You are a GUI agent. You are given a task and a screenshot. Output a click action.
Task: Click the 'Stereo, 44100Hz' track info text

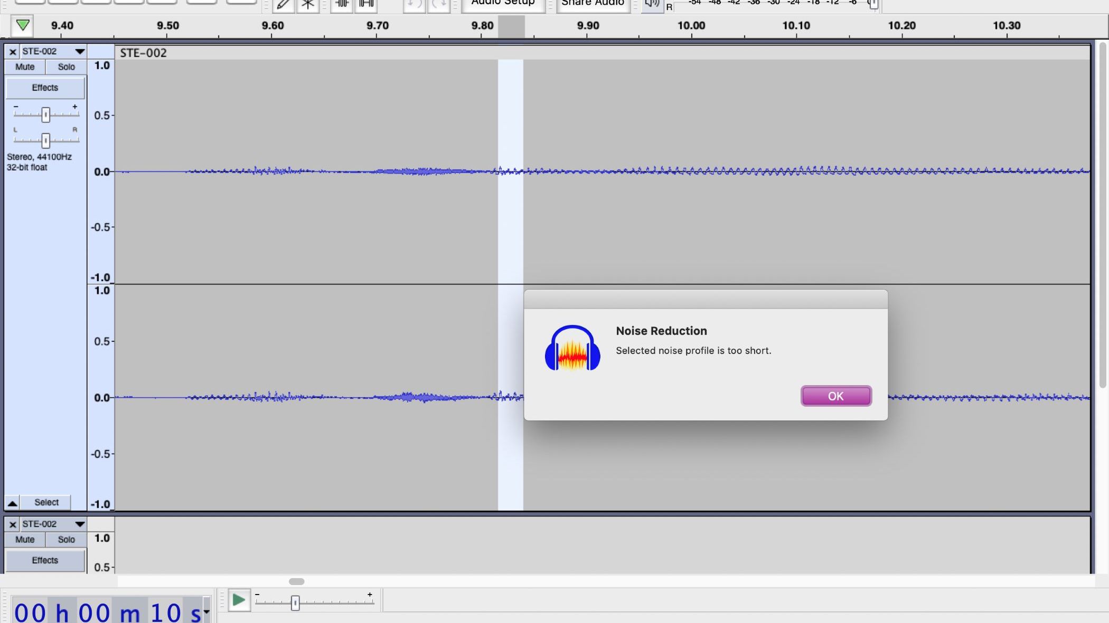coord(39,157)
